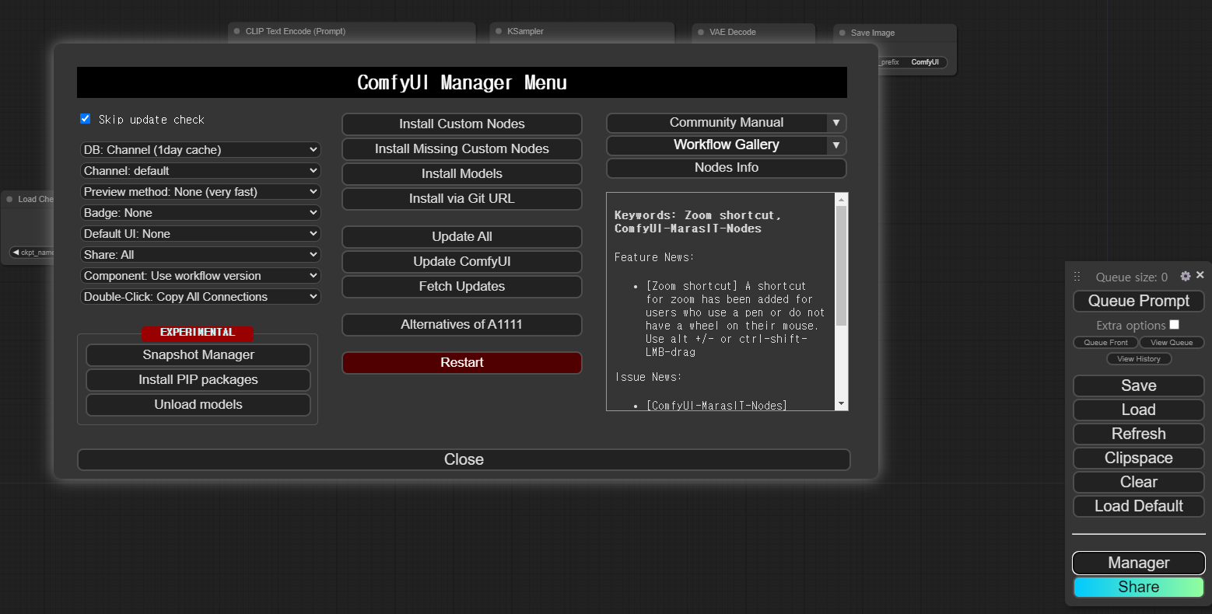Viewport: 1212px width, 614px height.
Task: Click the View Queue button
Action: (1172, 343)
